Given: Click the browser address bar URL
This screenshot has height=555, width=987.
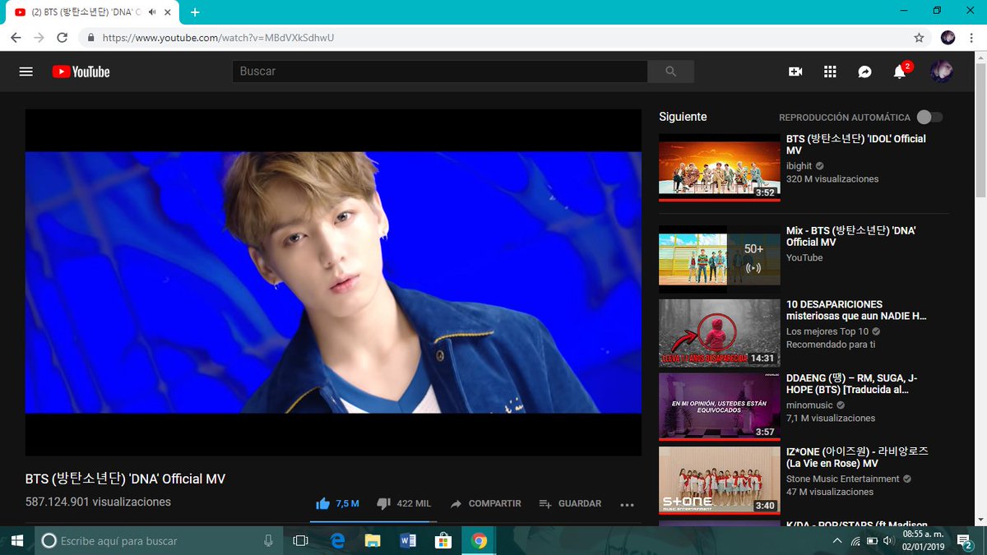Looking at the screenshot, I should [218, 38].
